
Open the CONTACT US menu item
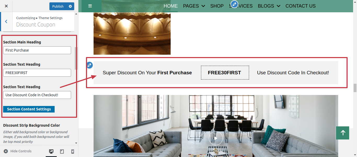301,6
